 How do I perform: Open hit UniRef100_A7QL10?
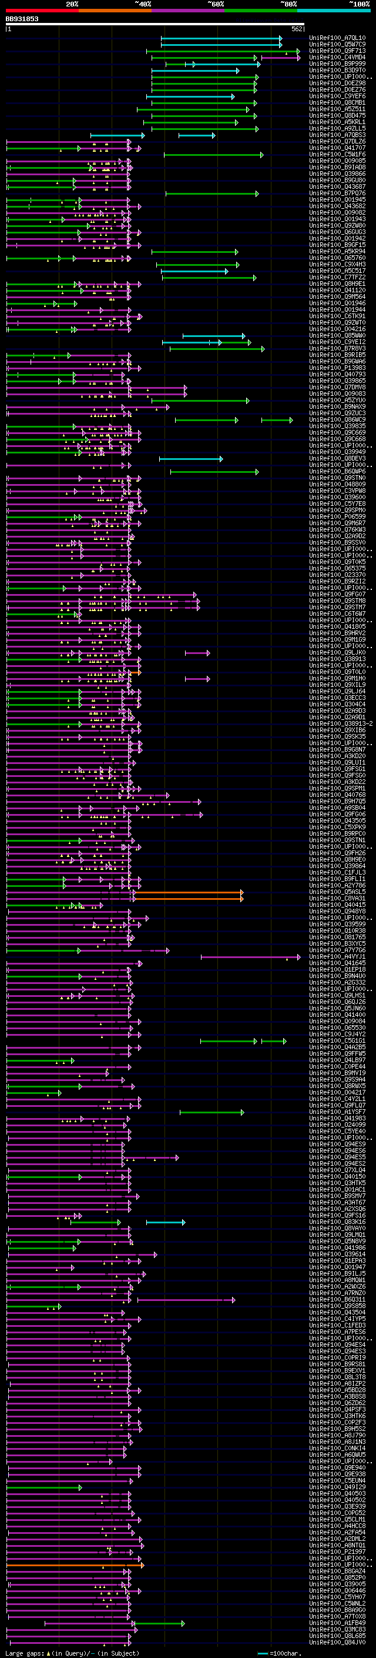click(337, 38)
